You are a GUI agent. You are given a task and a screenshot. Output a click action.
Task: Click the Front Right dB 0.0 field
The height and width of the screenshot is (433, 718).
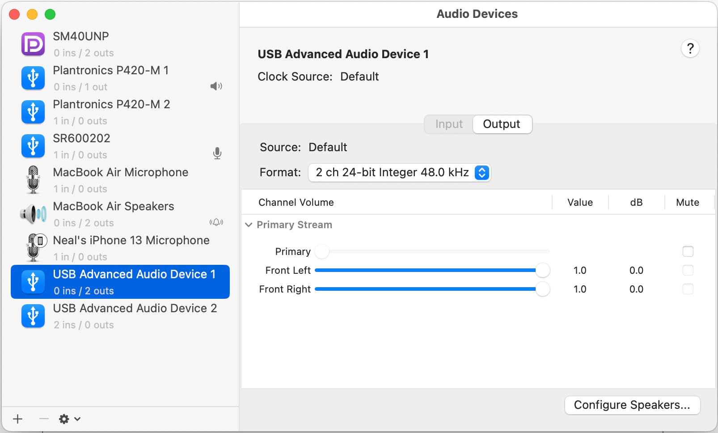(636, 289)
